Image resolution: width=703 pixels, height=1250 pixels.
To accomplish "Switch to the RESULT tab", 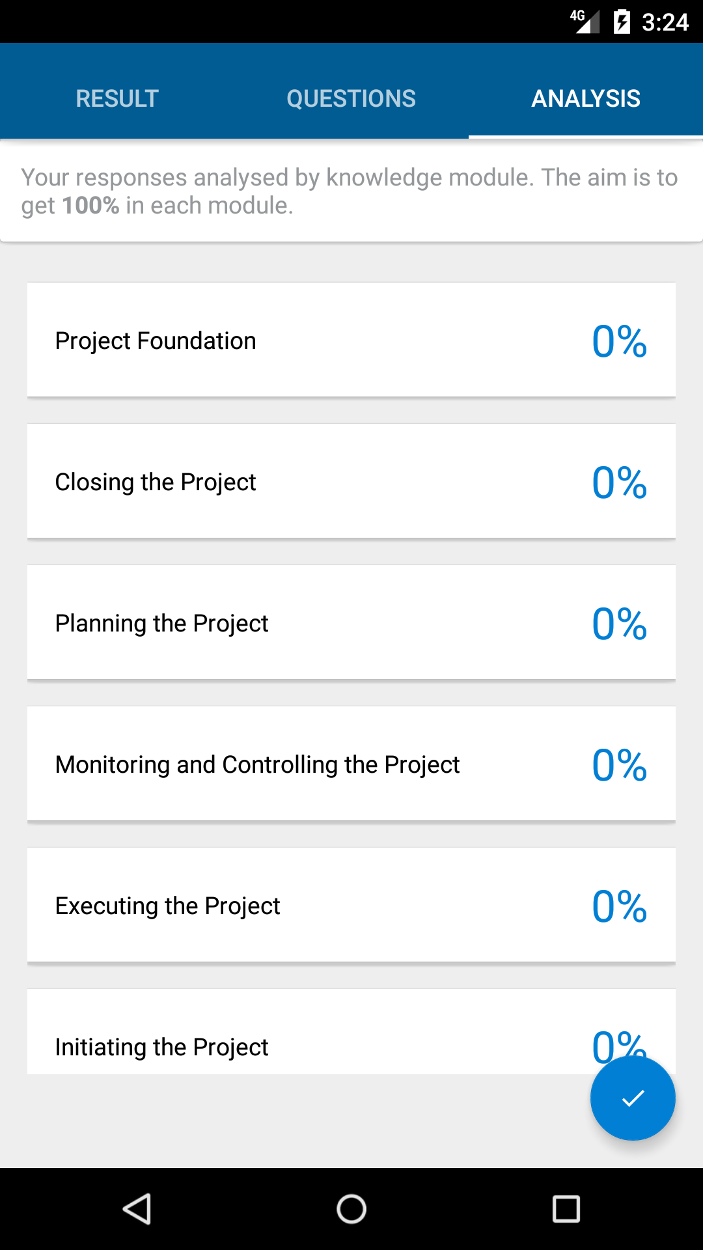I will (117, 98).
